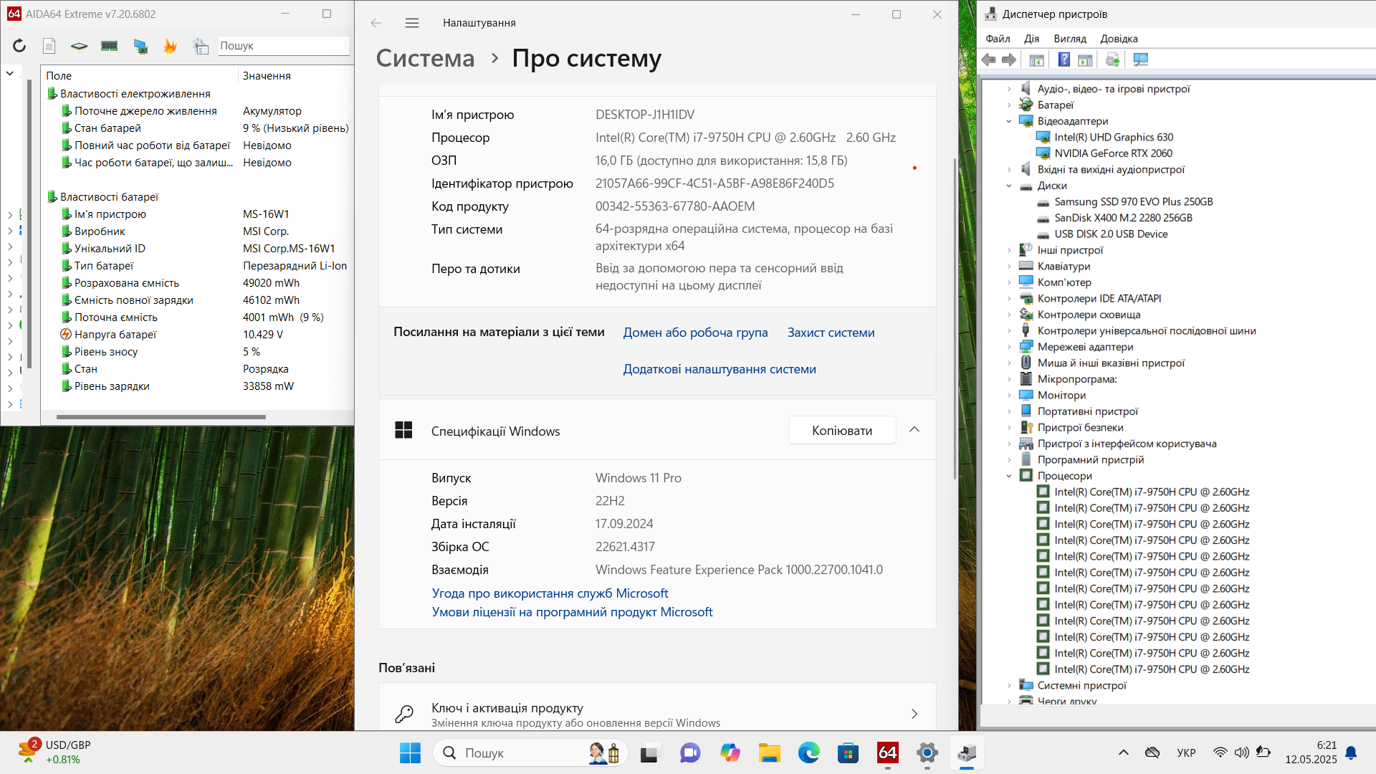This screenshot has width=1376, height=774.
Task: Click the Settings window vertical scrollbar
Action: click(954, 318)
